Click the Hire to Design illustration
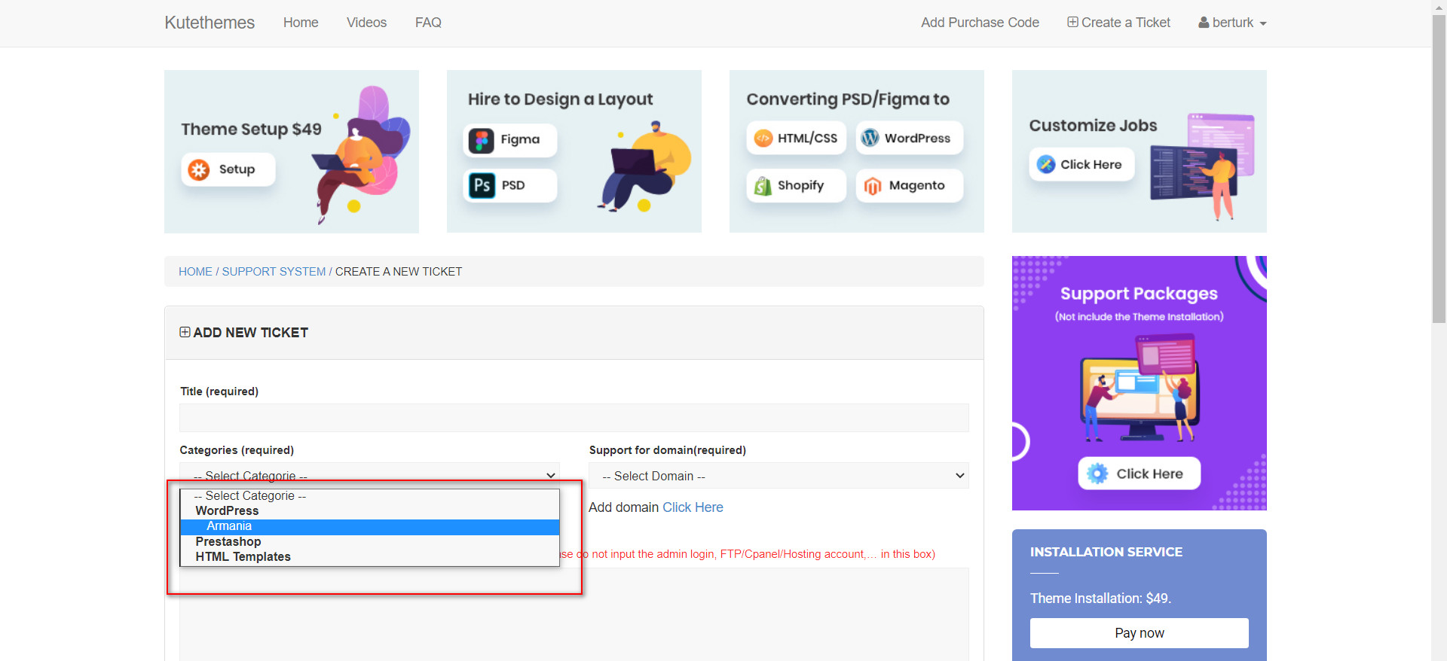1447x661 pixels. tap(644, 166)
